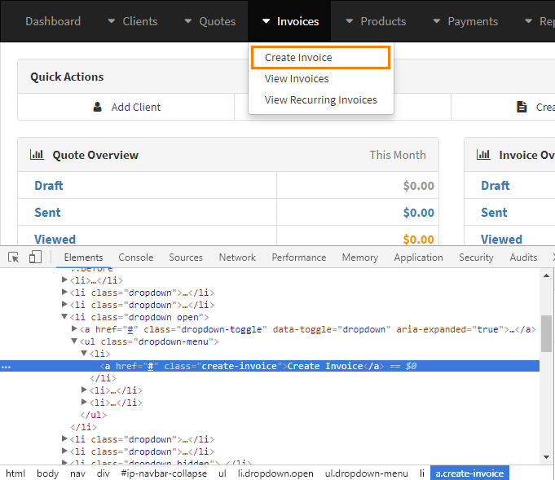555x480 pixels.
Task: Collapse the li class dropdown open node
Action: coord(64,316)
